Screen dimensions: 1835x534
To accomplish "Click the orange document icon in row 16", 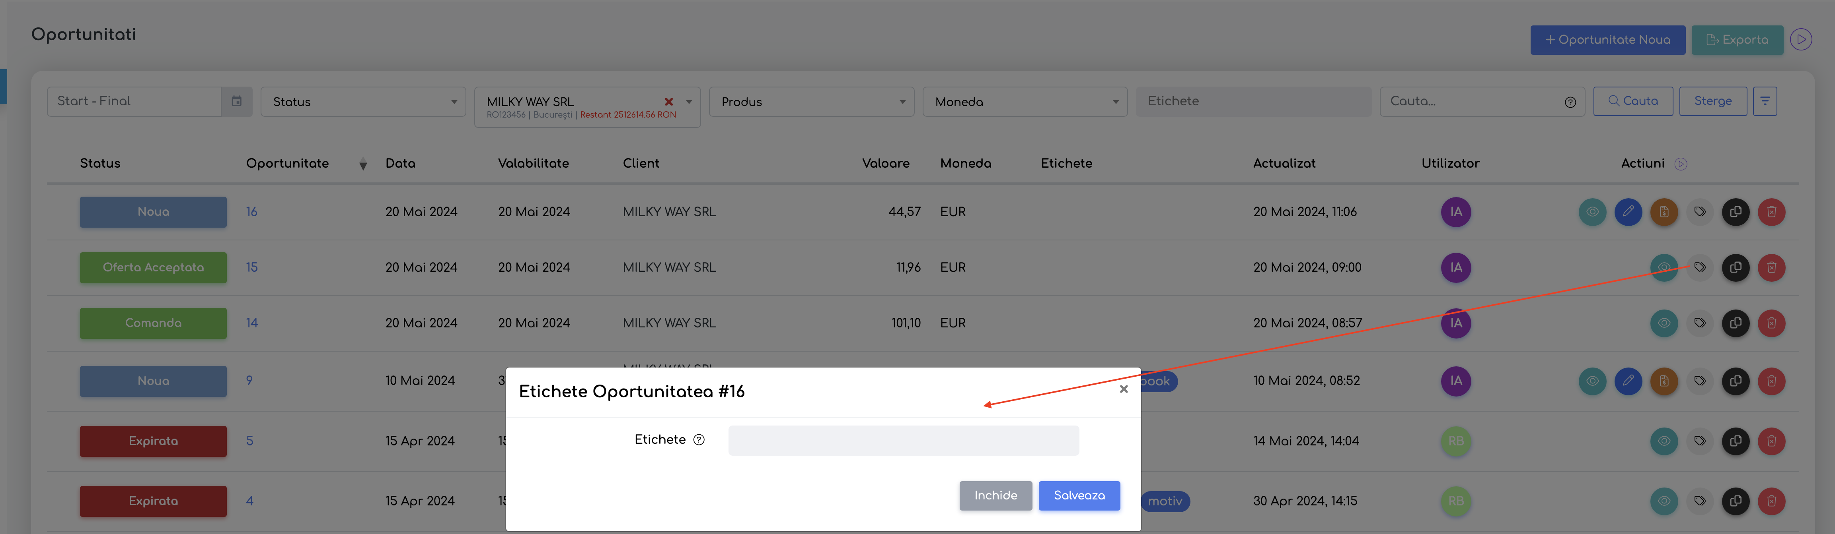I will tap(1664, 212).
